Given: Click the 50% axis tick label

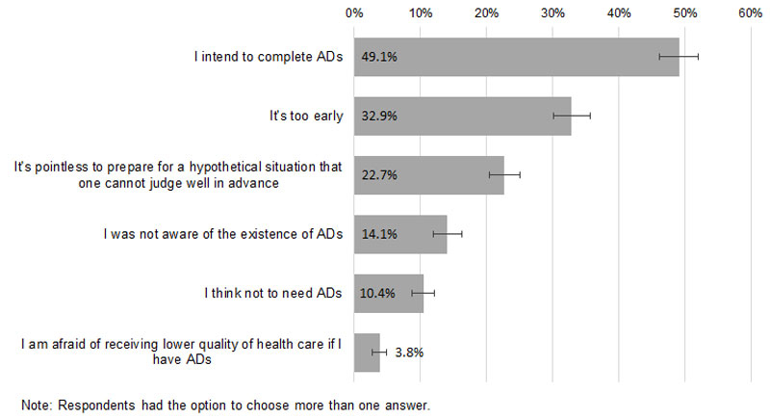Looking at the screenshot, I should point(684,13).
